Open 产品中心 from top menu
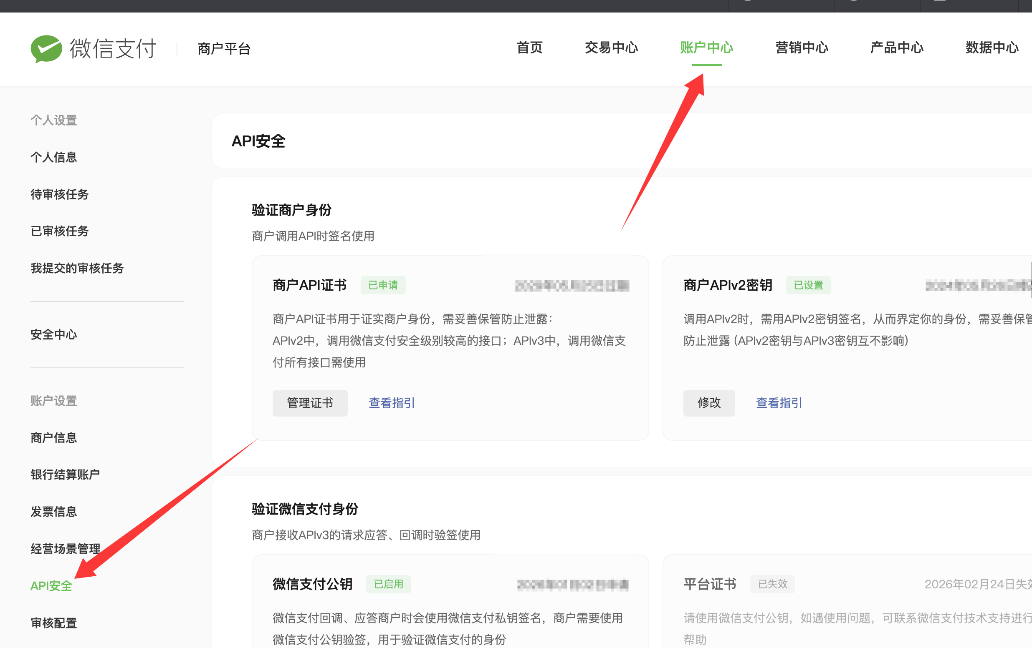Image resolution: width=1032 pixels, height=648 pixels. pos(897,48)
